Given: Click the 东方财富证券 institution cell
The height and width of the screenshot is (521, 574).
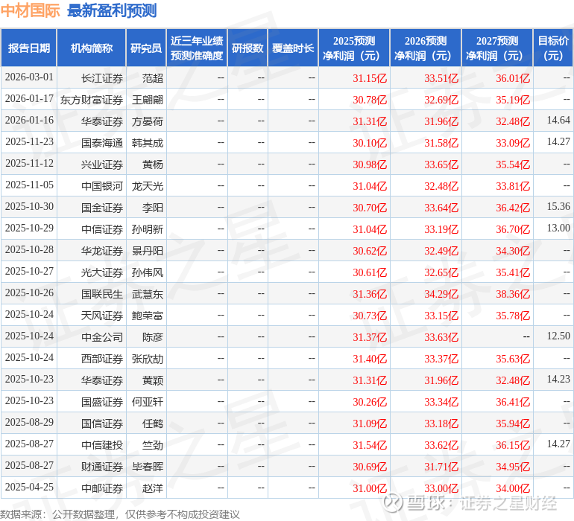Looking at the screenshot, I should coord(92,100).
